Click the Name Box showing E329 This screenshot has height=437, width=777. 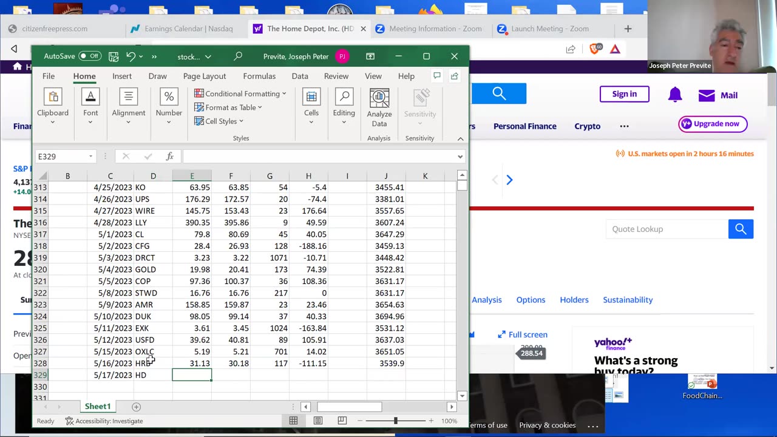click(61, 157)
